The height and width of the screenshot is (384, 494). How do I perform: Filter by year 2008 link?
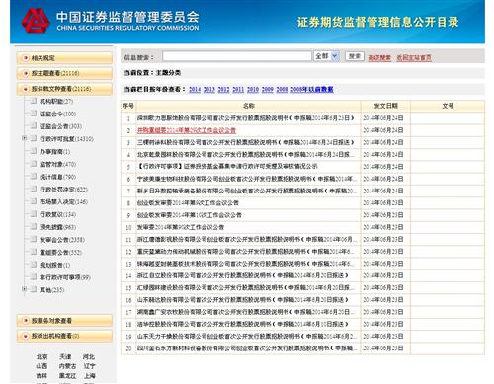(x=282, y=89)
